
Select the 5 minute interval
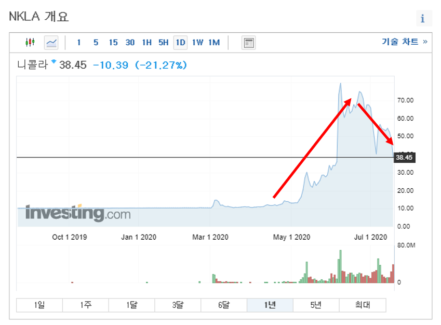(96, 43)
